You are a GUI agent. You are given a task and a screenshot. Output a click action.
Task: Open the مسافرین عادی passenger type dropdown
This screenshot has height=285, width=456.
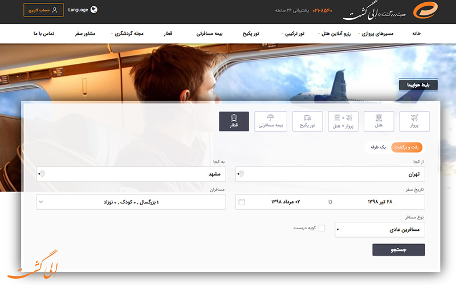point(380,230)
